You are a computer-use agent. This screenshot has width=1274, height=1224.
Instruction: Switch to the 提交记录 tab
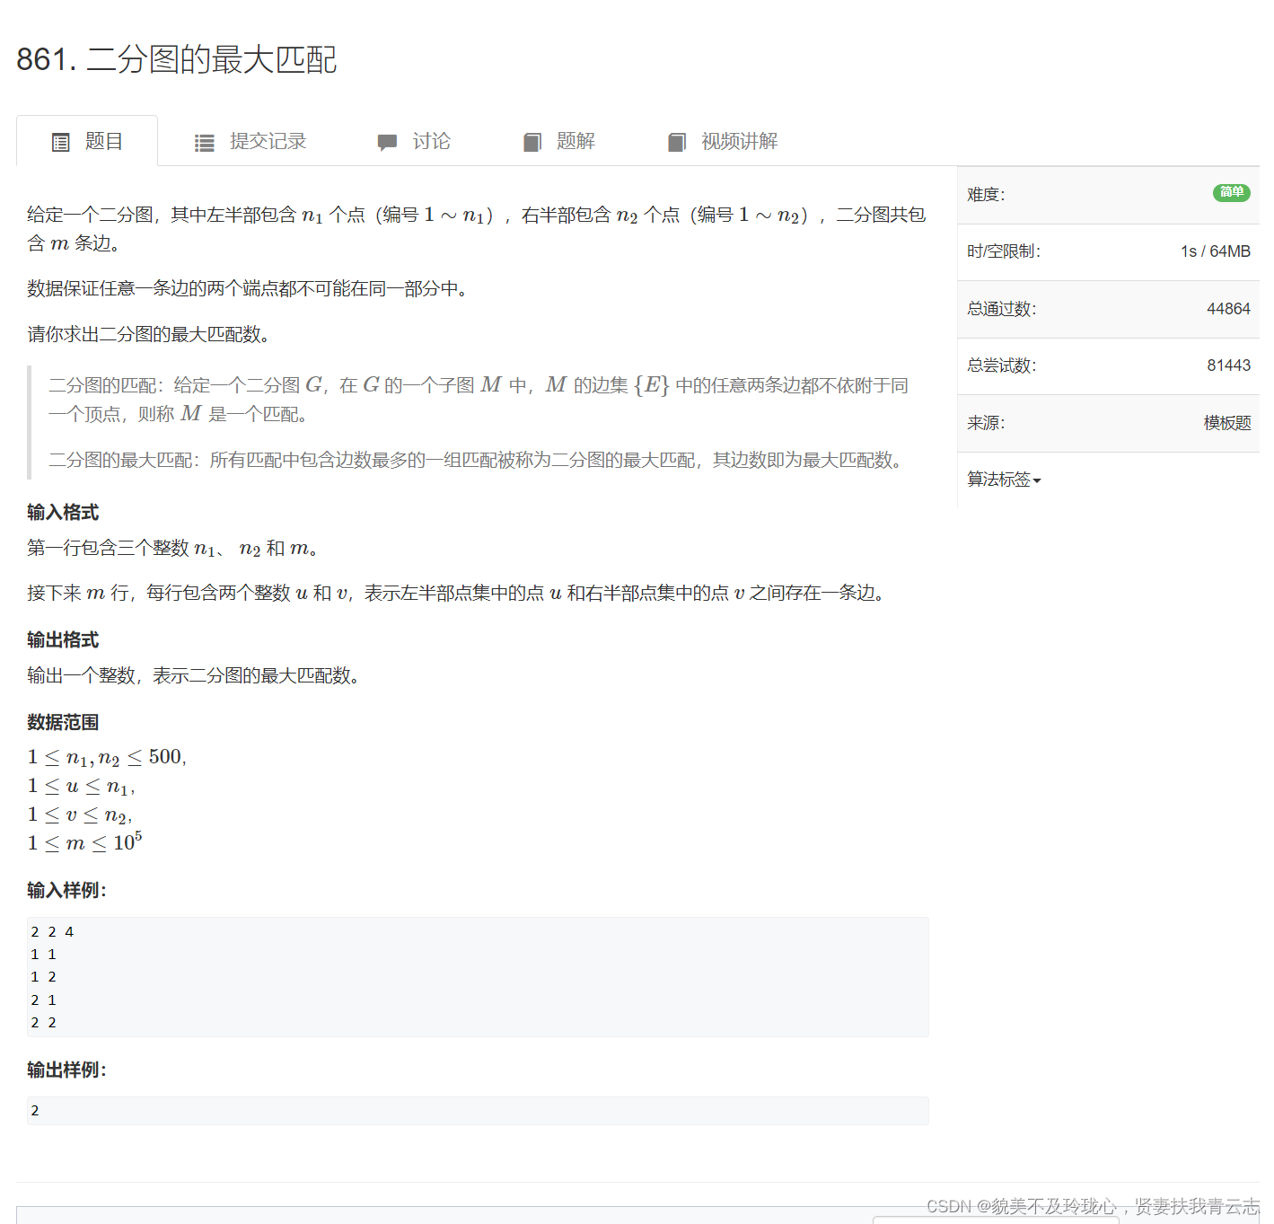click(x=250, y=141)
